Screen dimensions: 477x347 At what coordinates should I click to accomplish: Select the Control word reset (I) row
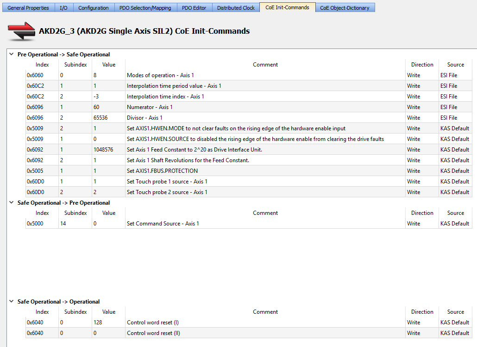coord(249,322)
